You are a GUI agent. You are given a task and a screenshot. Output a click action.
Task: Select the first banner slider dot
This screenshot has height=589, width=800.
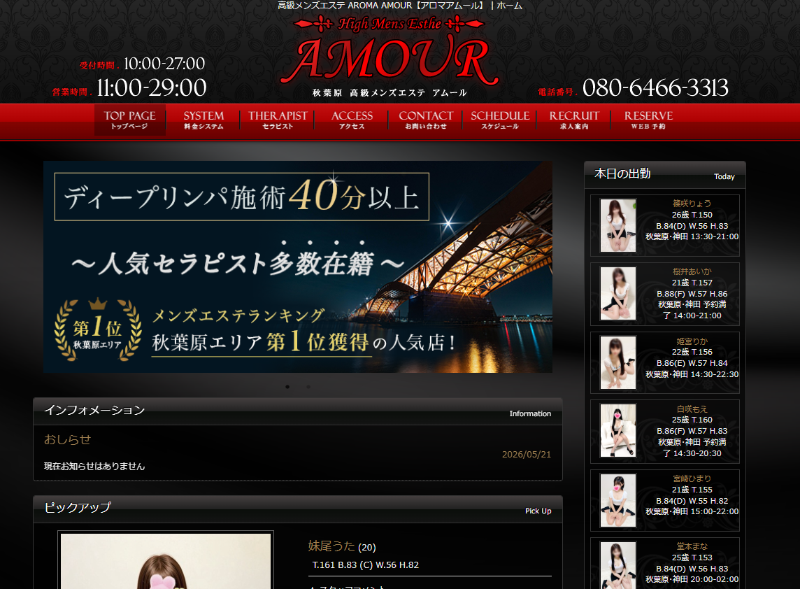pyautogui.click(x=287, y=387)
